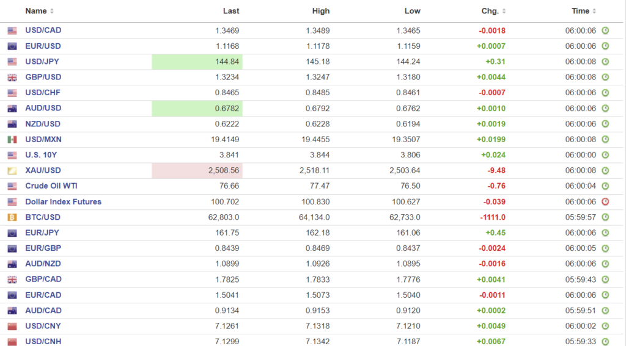Click the Mexican flag icon beside USD/MXN

click(x=12, y=140)
